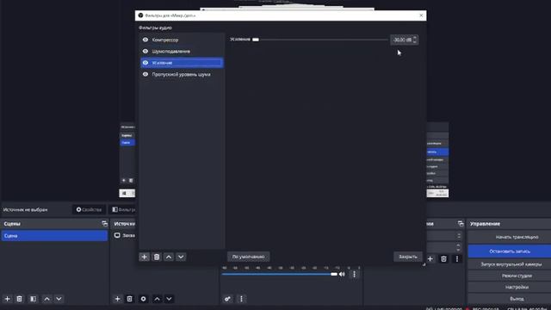The image size is (551, 310).
Task: Open the mixer channel three-dot menu
Action: [354, 274]
